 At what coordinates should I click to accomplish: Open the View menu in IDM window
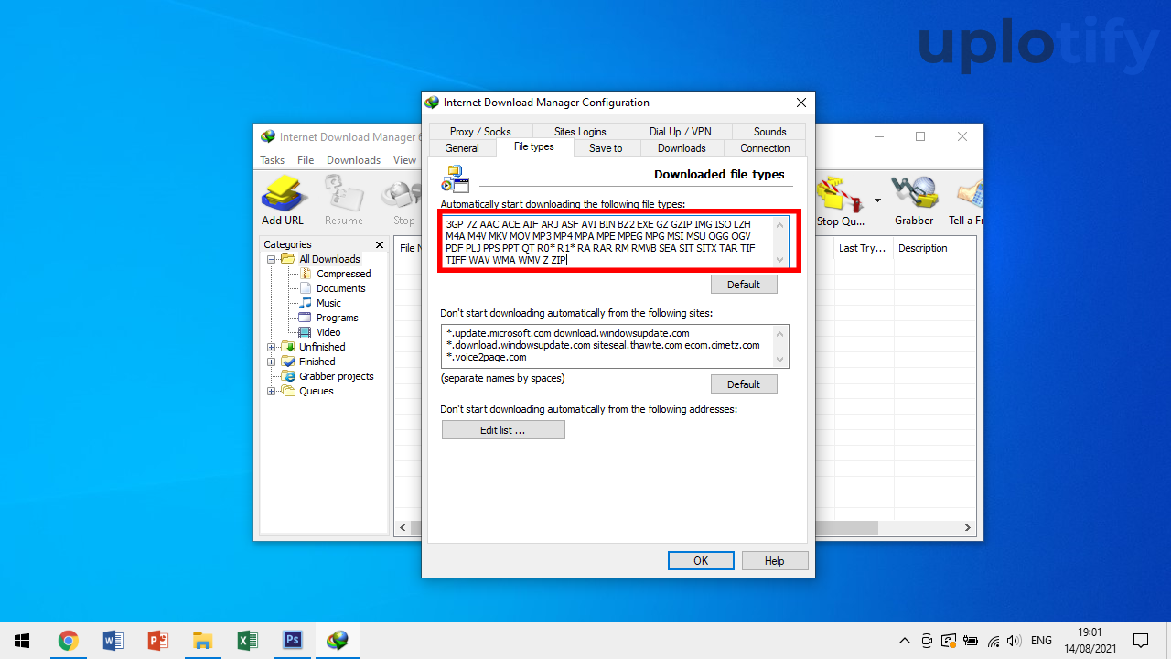click(404, 160)
